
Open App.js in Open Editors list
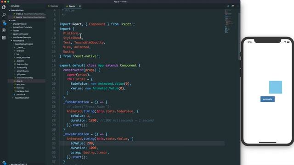pos(19,17)
